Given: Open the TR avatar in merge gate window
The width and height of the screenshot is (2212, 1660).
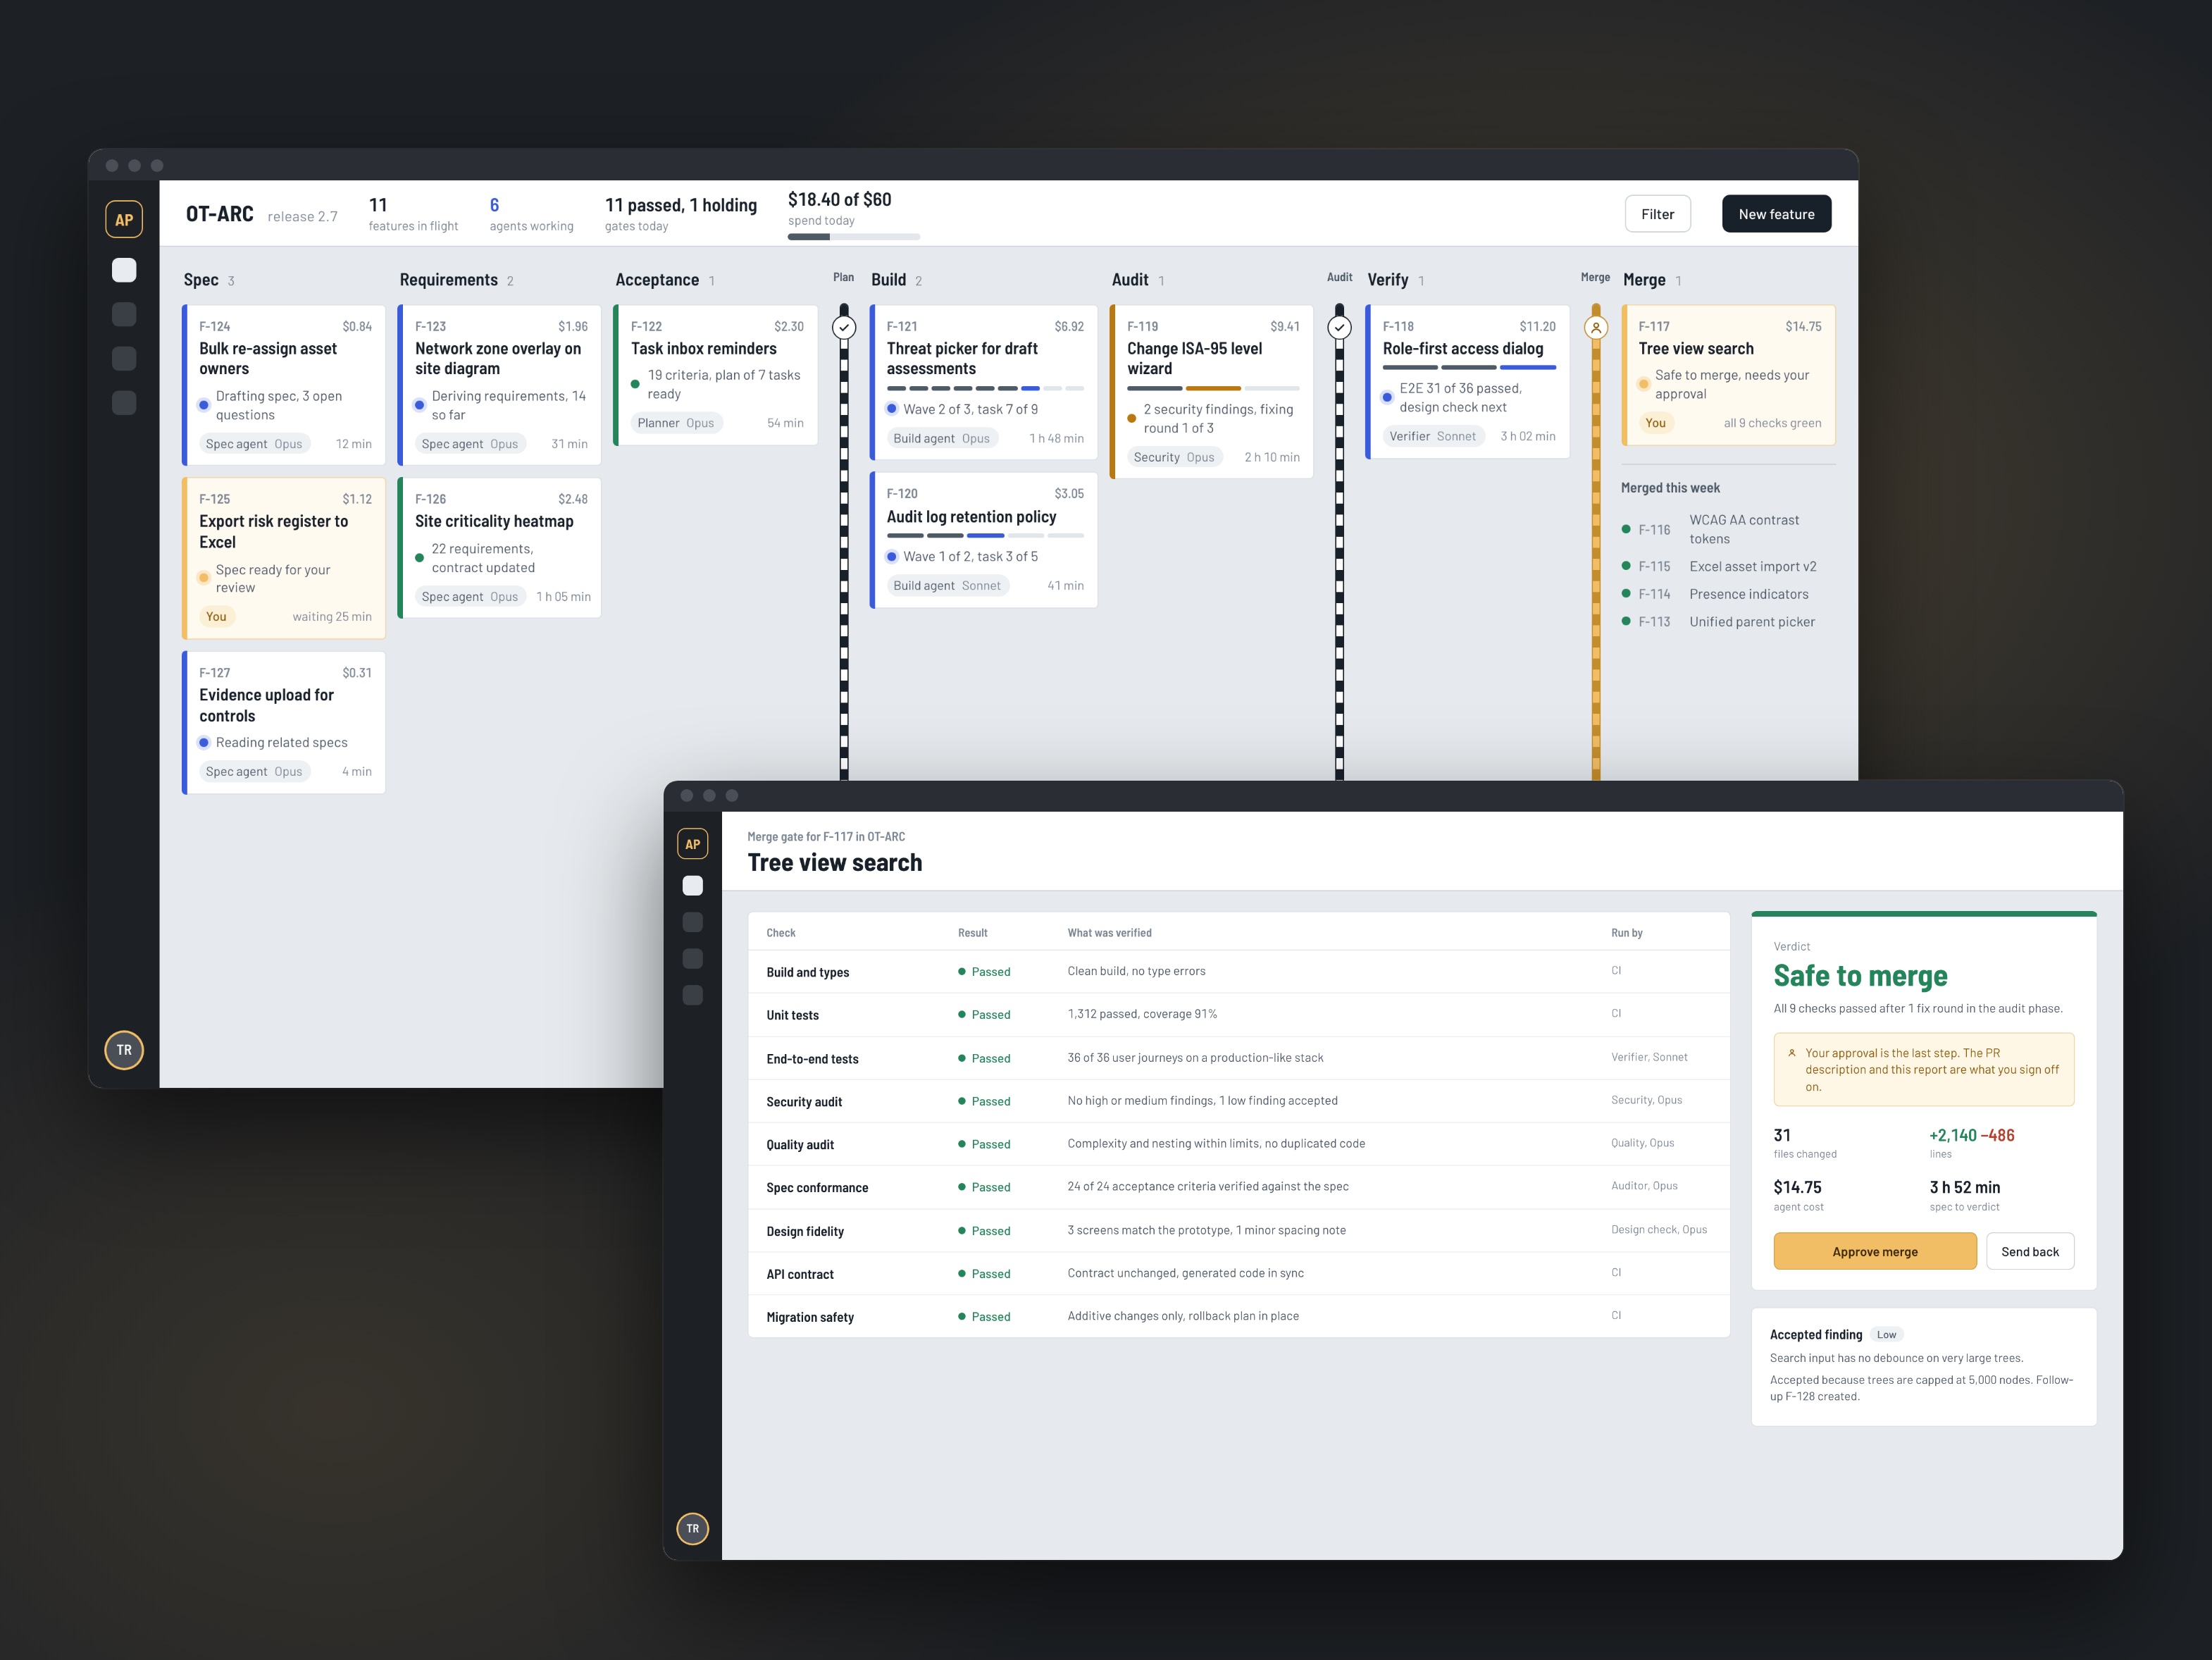Looking at the screenshot, I should 692,1528.
